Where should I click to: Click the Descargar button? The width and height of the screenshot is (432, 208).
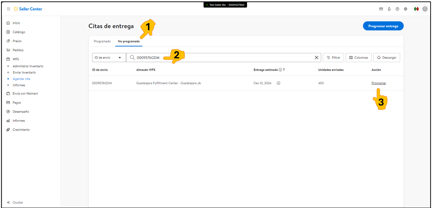pos(387,58)
